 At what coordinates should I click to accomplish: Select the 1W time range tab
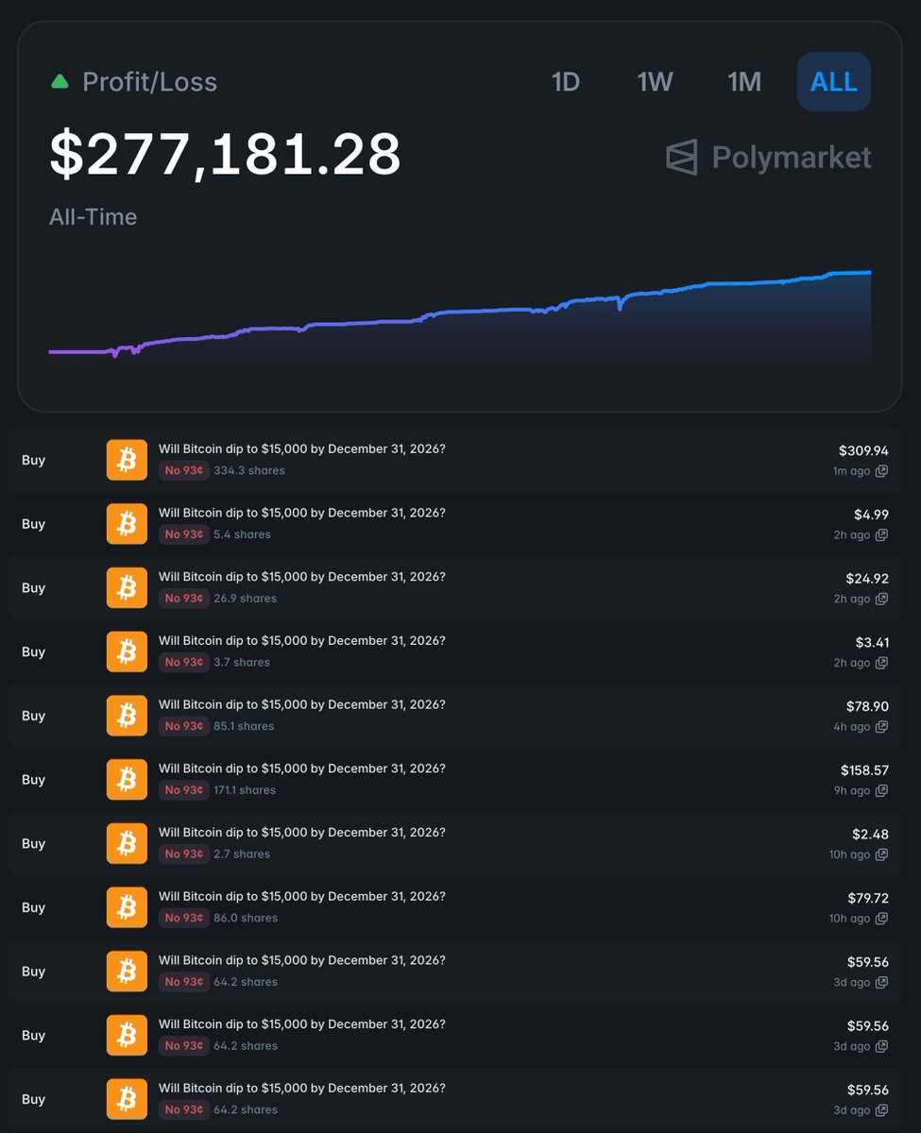tap(655, 82)
